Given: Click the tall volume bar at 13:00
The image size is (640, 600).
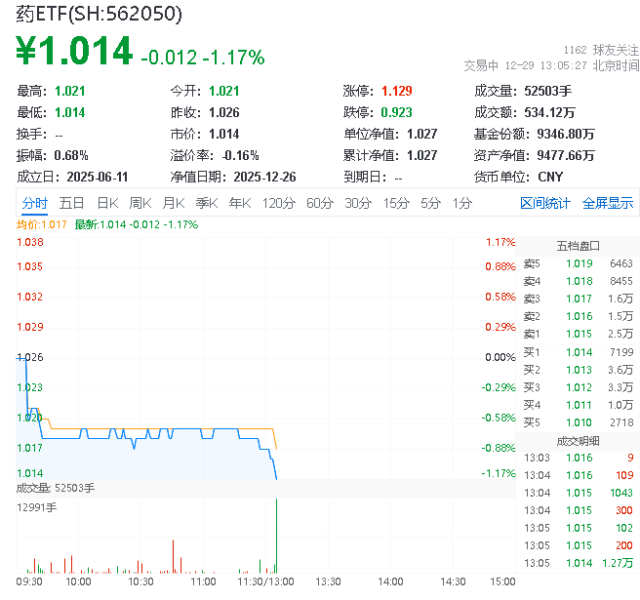Looking at the screenshot, I should pyautogui.click(x=278, y=537).
